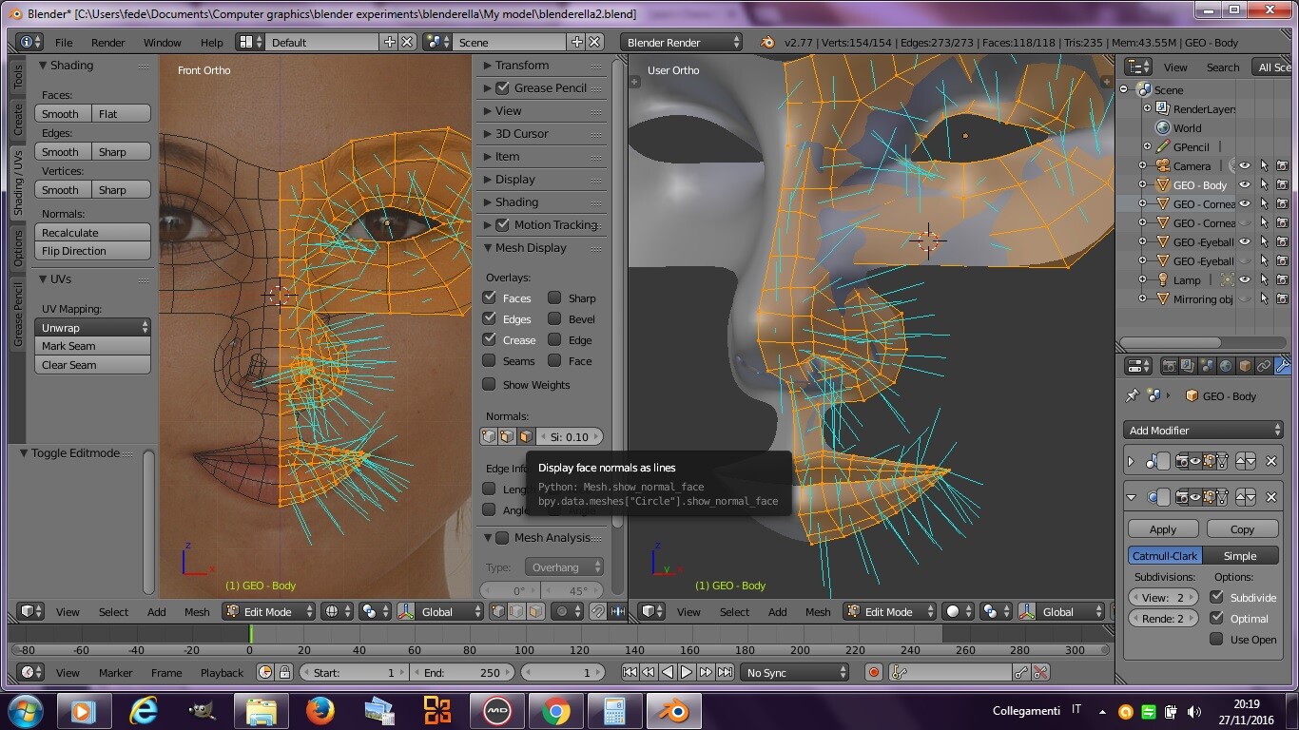
Task: Jump to the last frame
Action: pos(725,672)
